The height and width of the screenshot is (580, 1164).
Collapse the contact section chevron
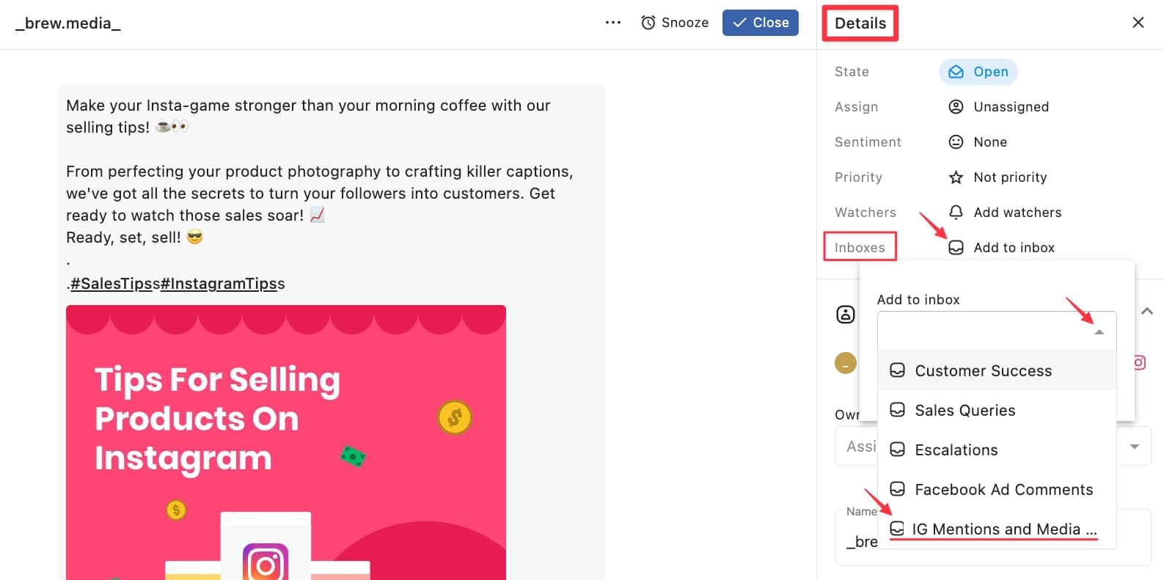[1147, 311]
